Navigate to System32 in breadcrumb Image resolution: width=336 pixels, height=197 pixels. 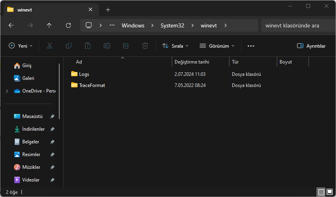[x=172, y=25]
